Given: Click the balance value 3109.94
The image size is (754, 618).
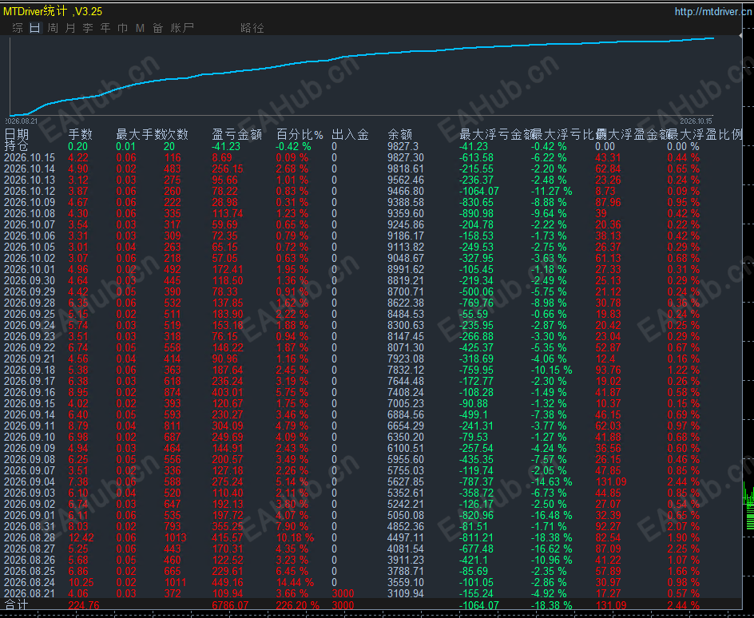Looking at the screenshot, I should (406, 593).
